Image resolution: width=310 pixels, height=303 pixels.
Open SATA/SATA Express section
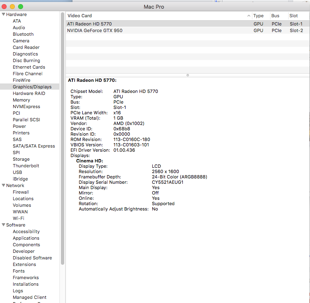click(34, 146)
